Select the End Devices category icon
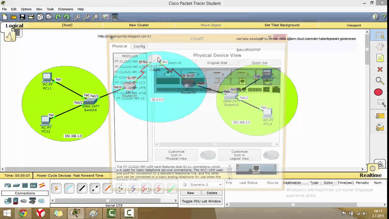The image size is (389, 219). pyautogui.click(x=8, y=201)
